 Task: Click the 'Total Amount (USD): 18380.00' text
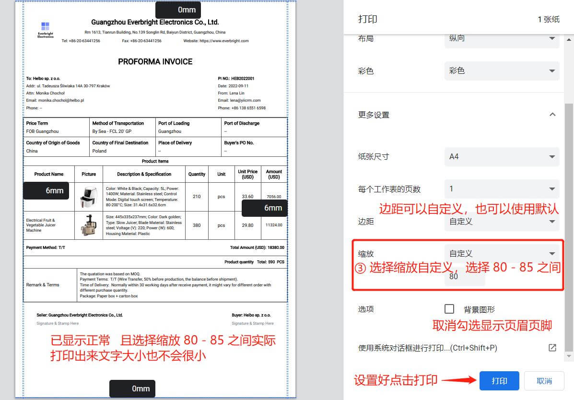click(x=257, y=247)
